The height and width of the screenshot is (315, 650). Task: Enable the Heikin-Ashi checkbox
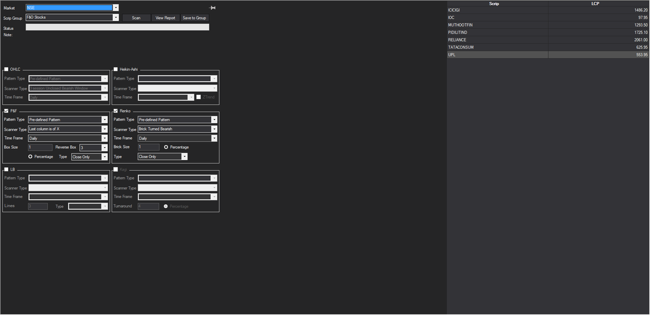[116, 69]
